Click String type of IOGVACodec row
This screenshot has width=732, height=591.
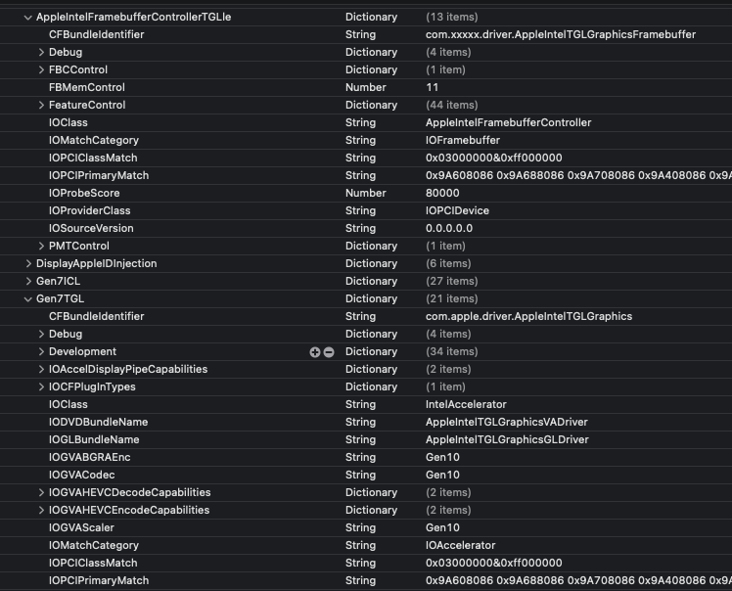360,475
